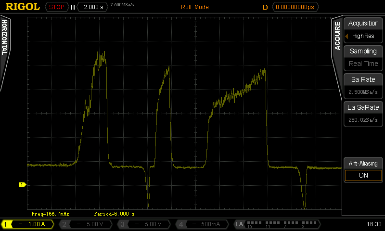Image resolution: width=385 pixels, height=231 pixels.
Task: Click the Sampling Real Time menu item
Action: tap(363, 58)
